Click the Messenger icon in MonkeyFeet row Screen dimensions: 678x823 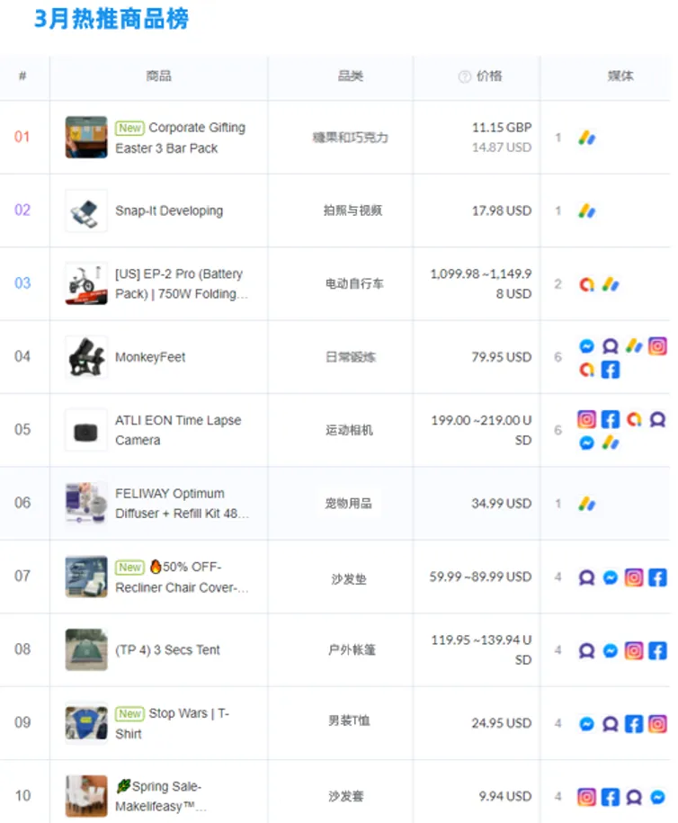pos(586,346)
